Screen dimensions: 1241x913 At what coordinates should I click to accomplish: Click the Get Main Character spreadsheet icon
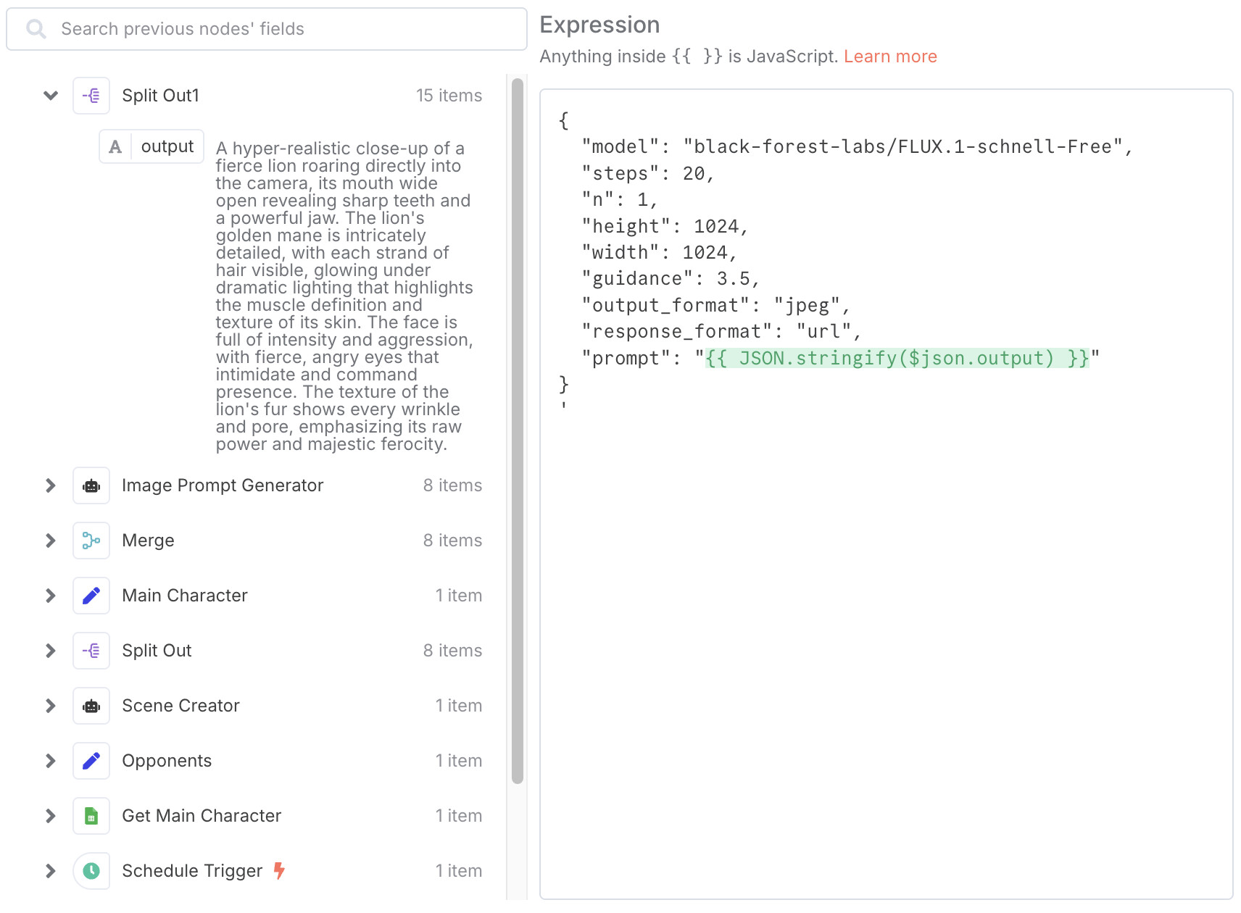point(91,816)
